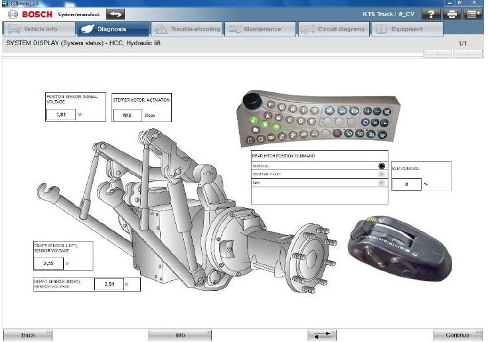Click the page counter 1/1
488x342 pixels.
tap(463, 43)
